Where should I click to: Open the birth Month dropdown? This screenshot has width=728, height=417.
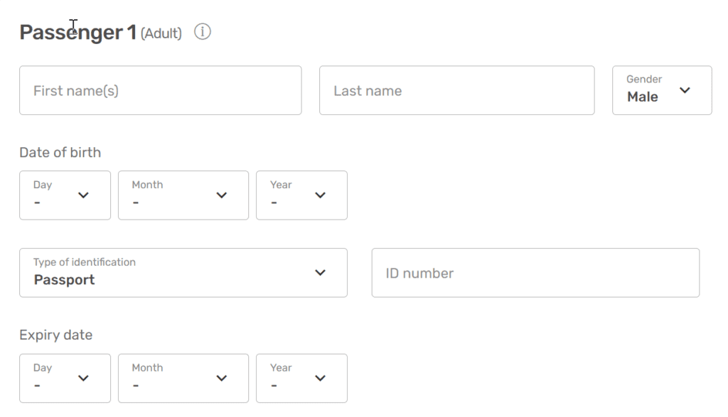pyautogui.click(x=183, y=195)
